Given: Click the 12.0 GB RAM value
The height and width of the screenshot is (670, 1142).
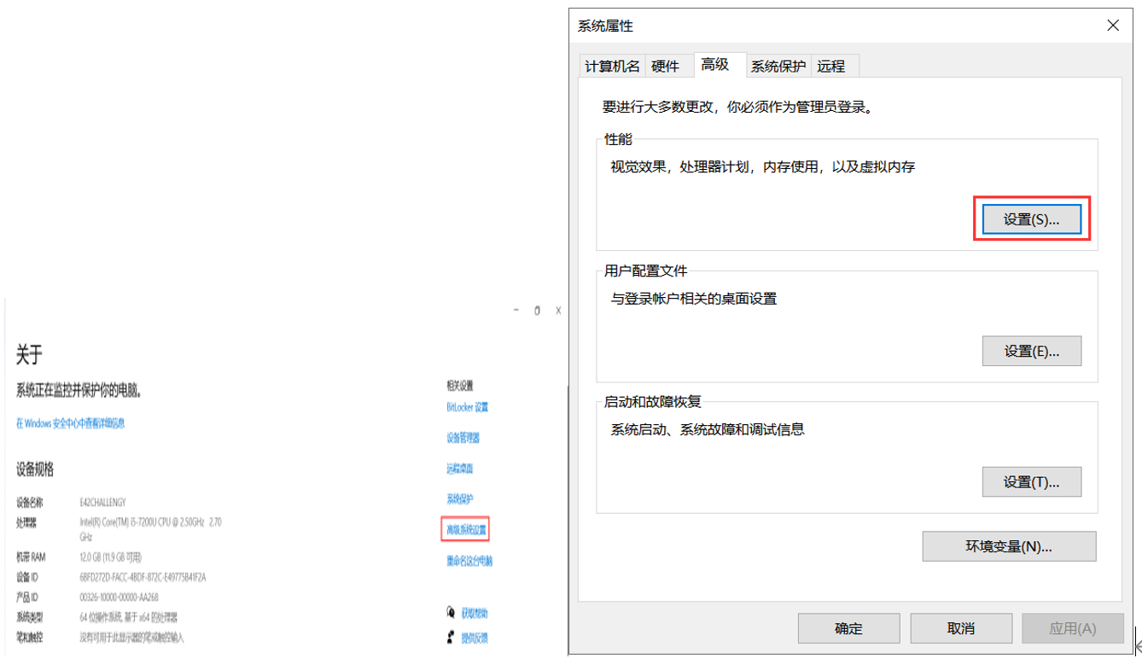Looking at the screenshot, I should point(111,556).
